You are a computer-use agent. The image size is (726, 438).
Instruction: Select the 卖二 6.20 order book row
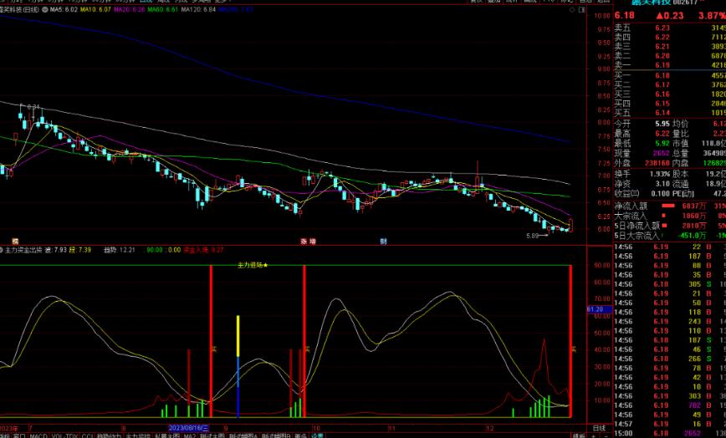pyautogui.click(x=669, y=55)
